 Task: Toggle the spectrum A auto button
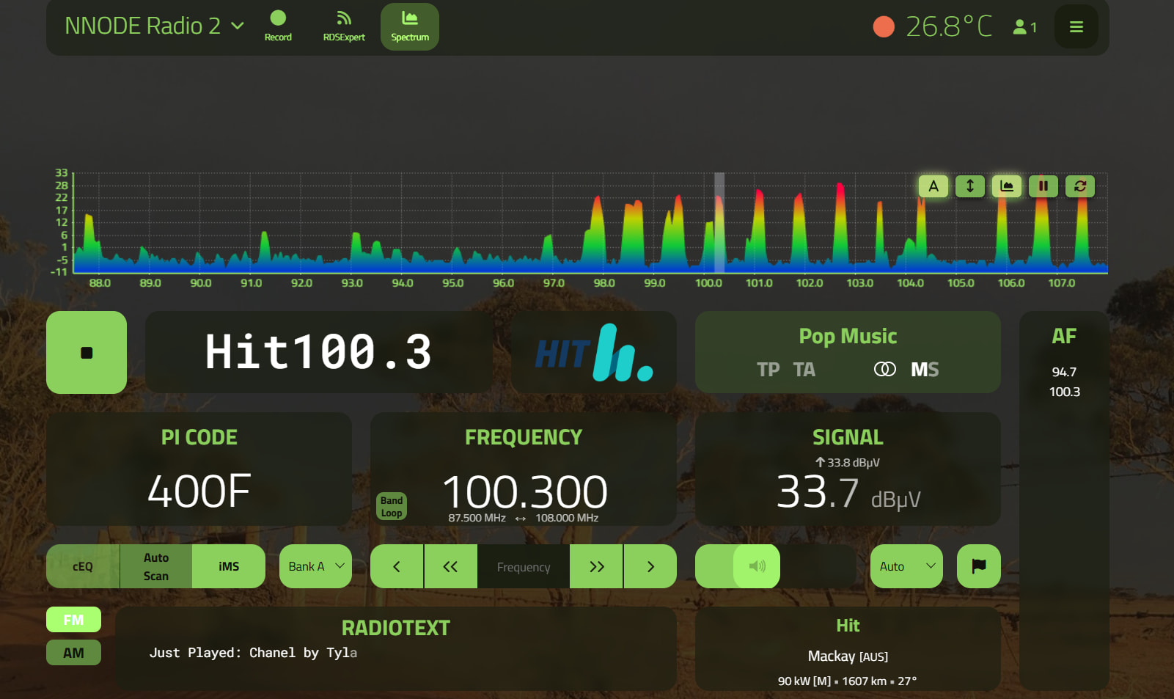point(933,186)
